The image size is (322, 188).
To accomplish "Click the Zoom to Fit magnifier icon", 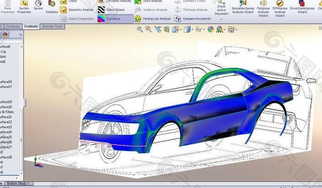I will click(140, 29).
